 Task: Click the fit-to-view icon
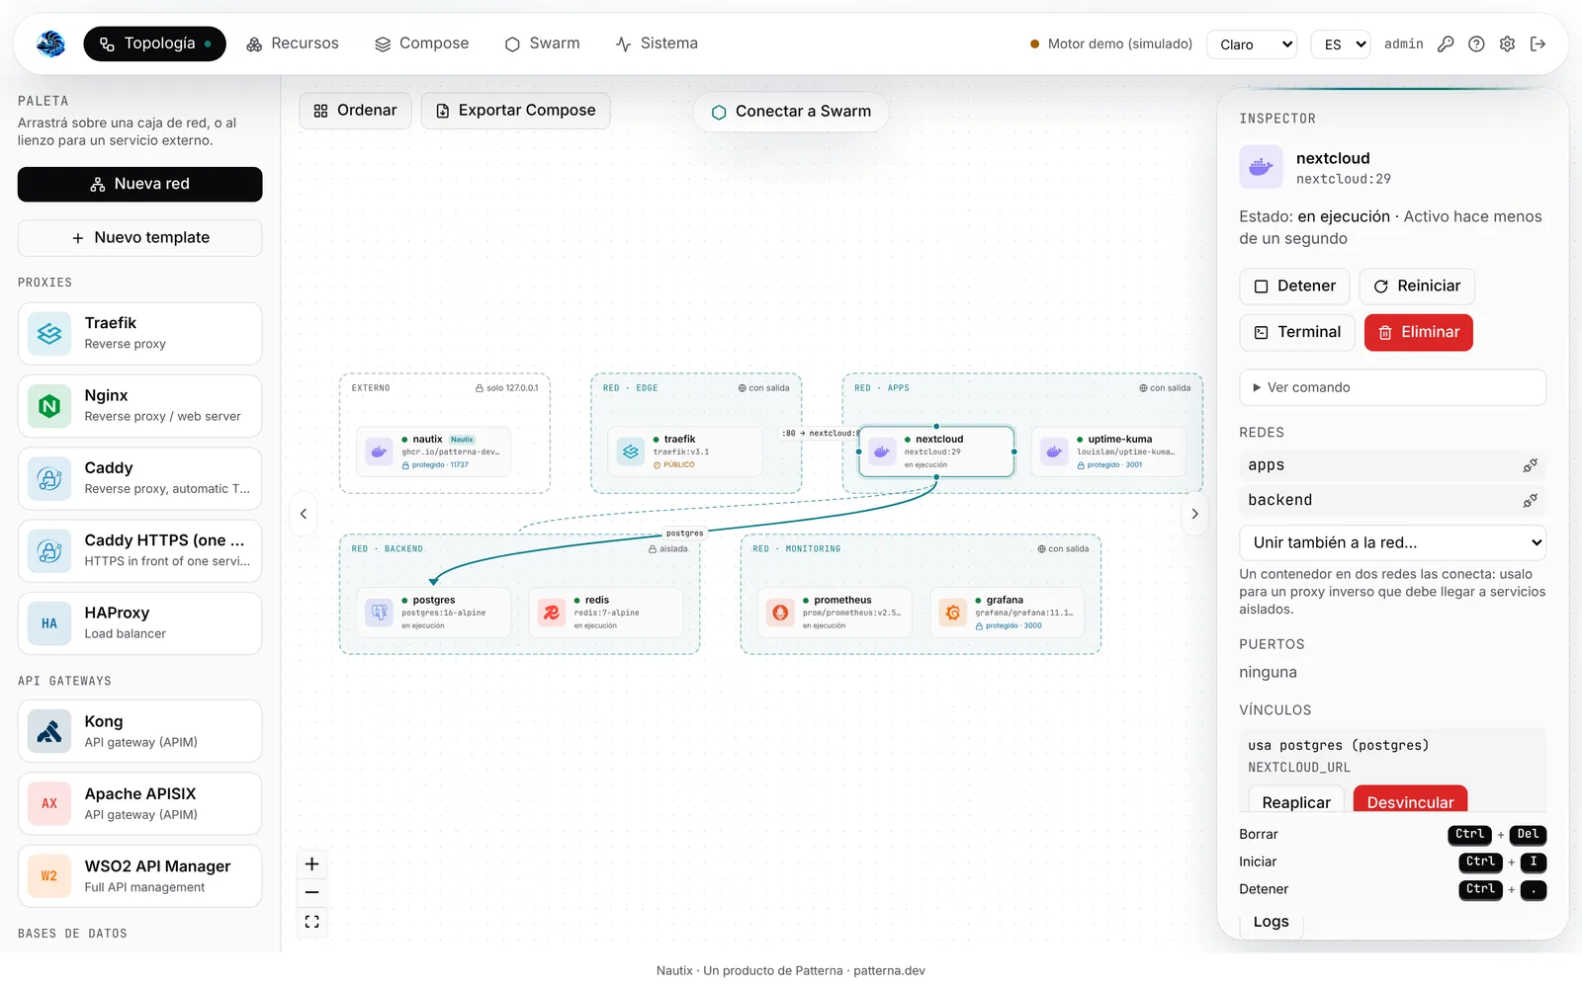311,922
